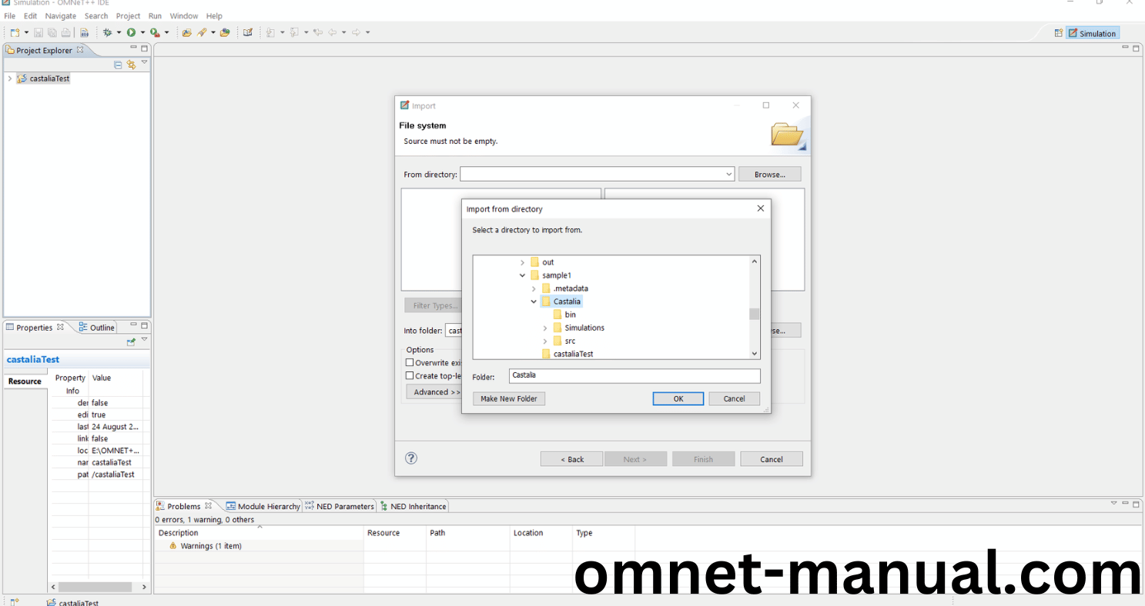Collapse the sample1 folder node

coord(523,275)
